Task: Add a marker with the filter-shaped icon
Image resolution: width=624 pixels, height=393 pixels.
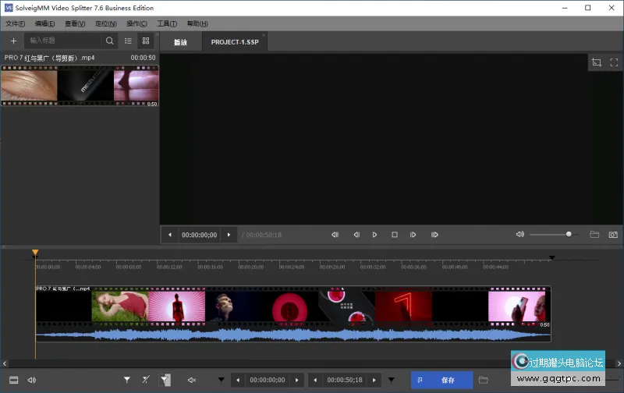Action: tap(127, 380)
